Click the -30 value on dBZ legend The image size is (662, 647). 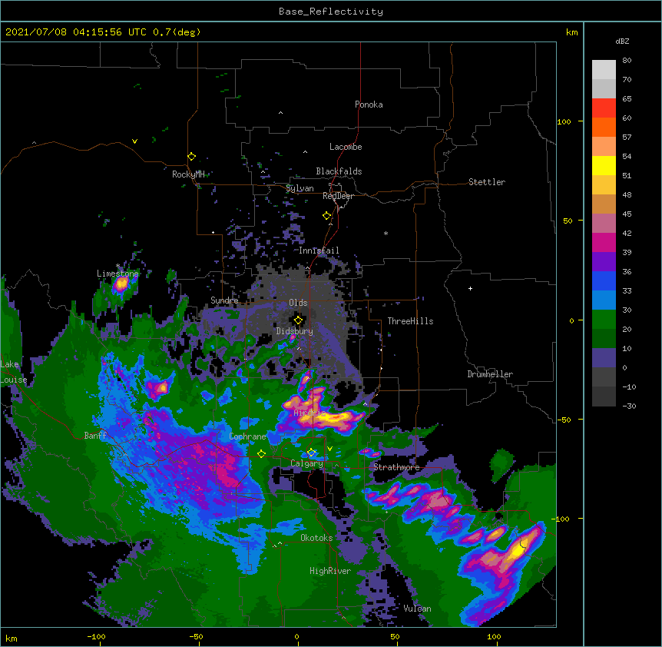click(x=629, y=406)
